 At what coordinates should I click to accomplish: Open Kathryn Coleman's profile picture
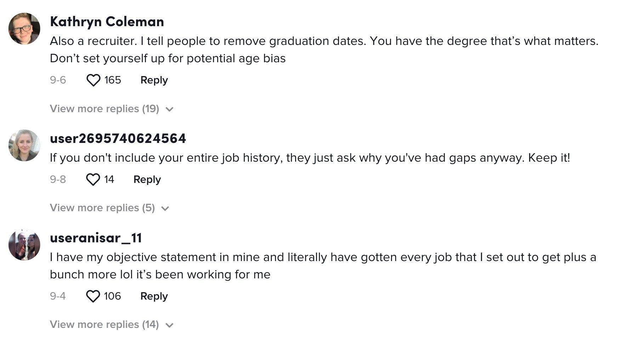pyautogui.click(x=24, y=29)
